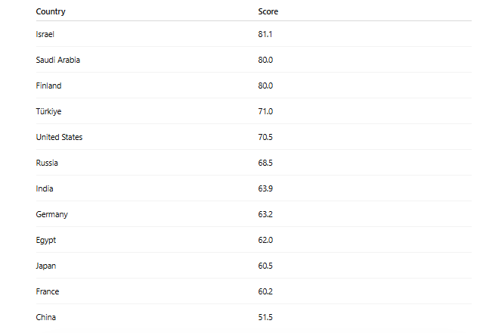Click the France table cell
Image resolution: width=480 pixels, height=333 pixels.
click(x=48, y=291)
